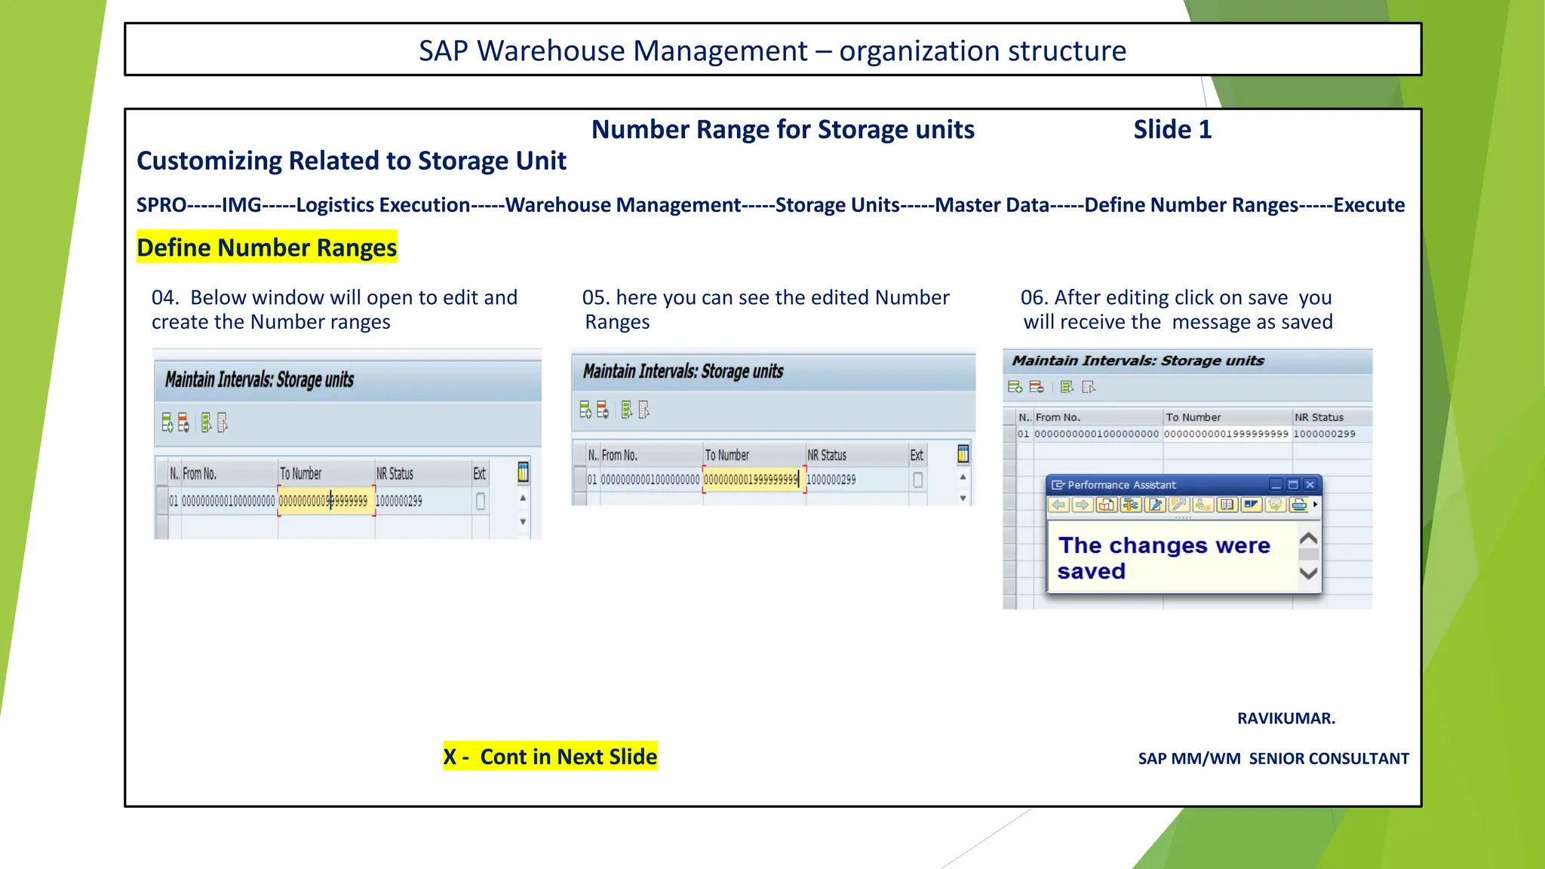
Task: Click 'Ext' column header in step 05
Action: 917,455
